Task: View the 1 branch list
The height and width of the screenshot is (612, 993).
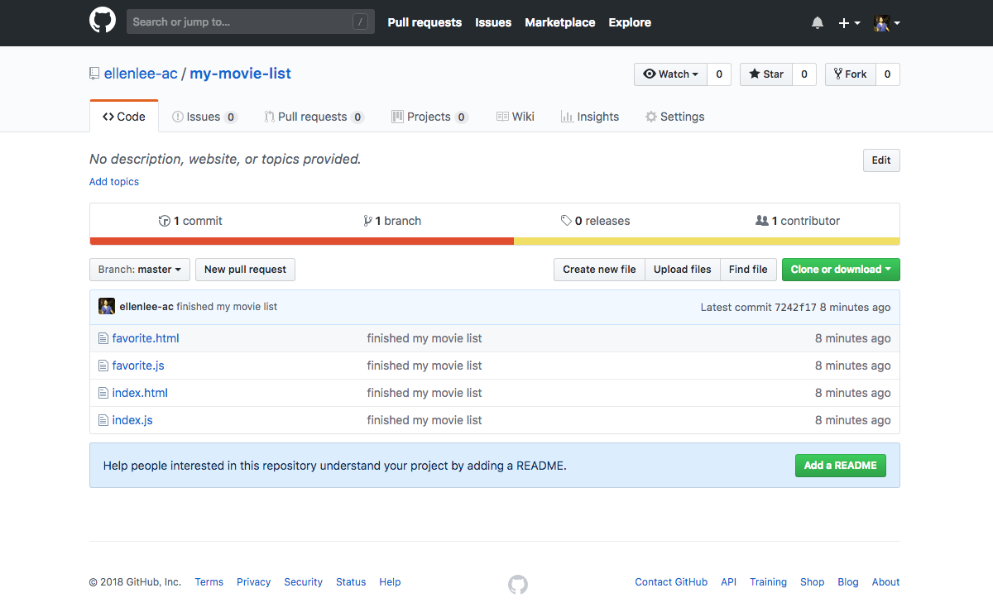Action: (392, 221)
